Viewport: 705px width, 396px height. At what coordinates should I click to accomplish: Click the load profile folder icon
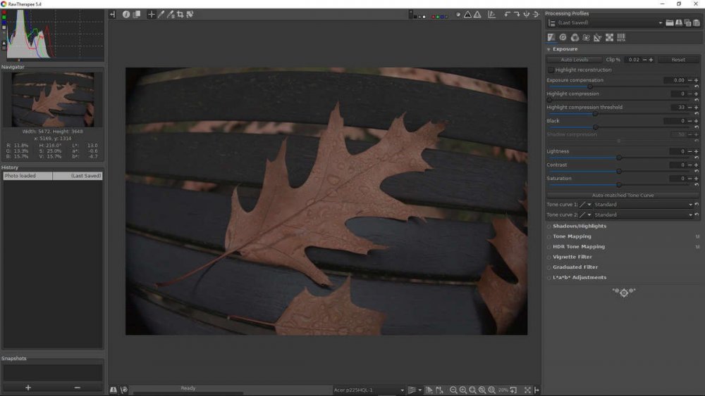coord(670,23)
